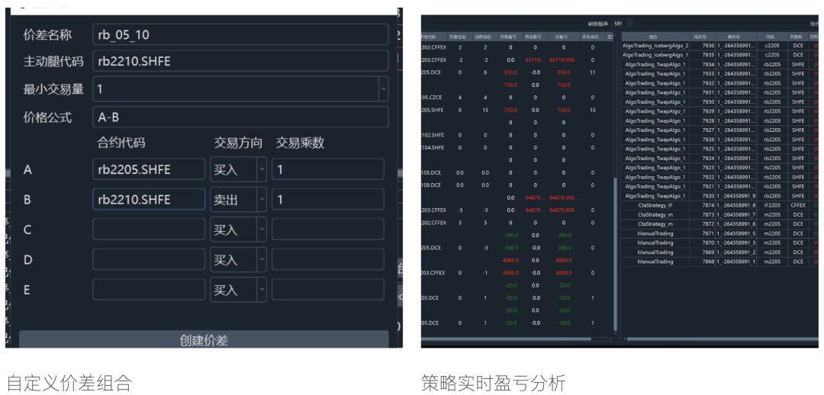Click the 63119.999... total P&L cell
The image size is (824, 395).
[x=563, y=59]
